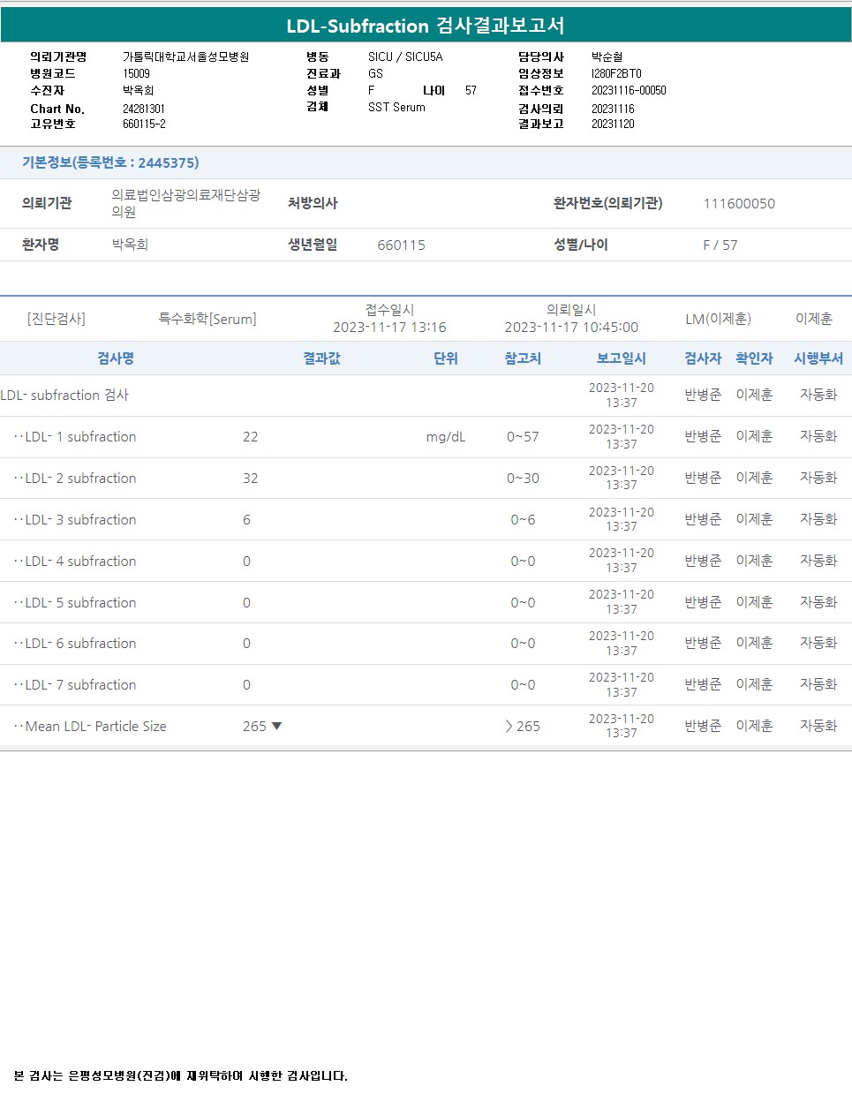Select the Mean LDL- Particle Size row
Image resolution: width=852 pixels, height=1101 pixels.
(x=95, y=727)
